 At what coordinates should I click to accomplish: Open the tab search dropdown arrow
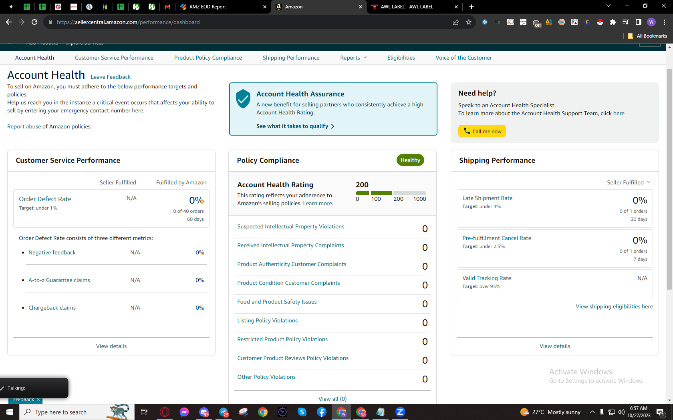[608, 6]
